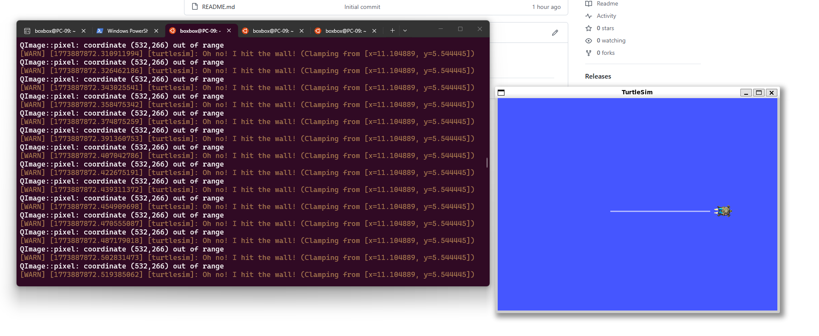
Task: Close the fifth terminal tab
Action: [x=374, y=31]
